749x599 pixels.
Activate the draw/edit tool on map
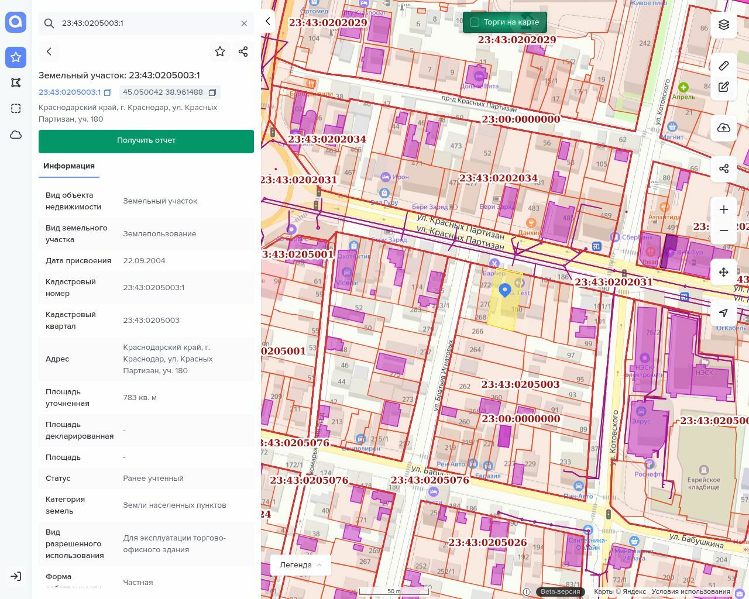pos(724,87)
